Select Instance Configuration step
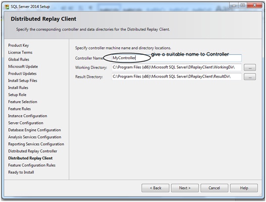 (28, 116)
